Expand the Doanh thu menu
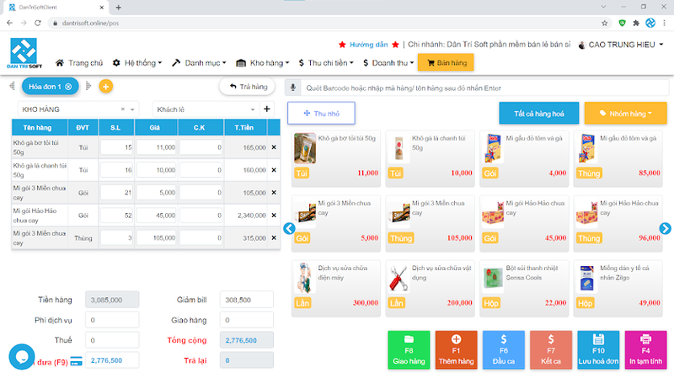 point(388,63)
